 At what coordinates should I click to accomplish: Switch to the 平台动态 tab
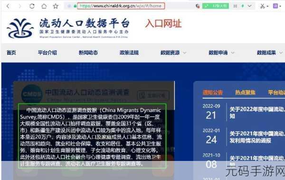tap(276, 92)
